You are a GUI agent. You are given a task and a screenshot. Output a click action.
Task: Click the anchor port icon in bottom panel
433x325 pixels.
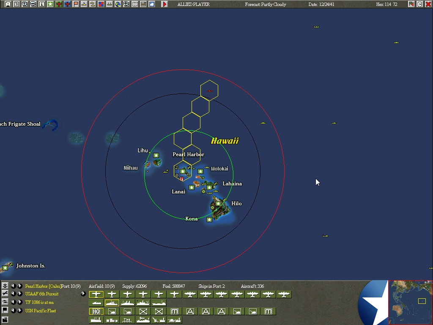(5, 286)
